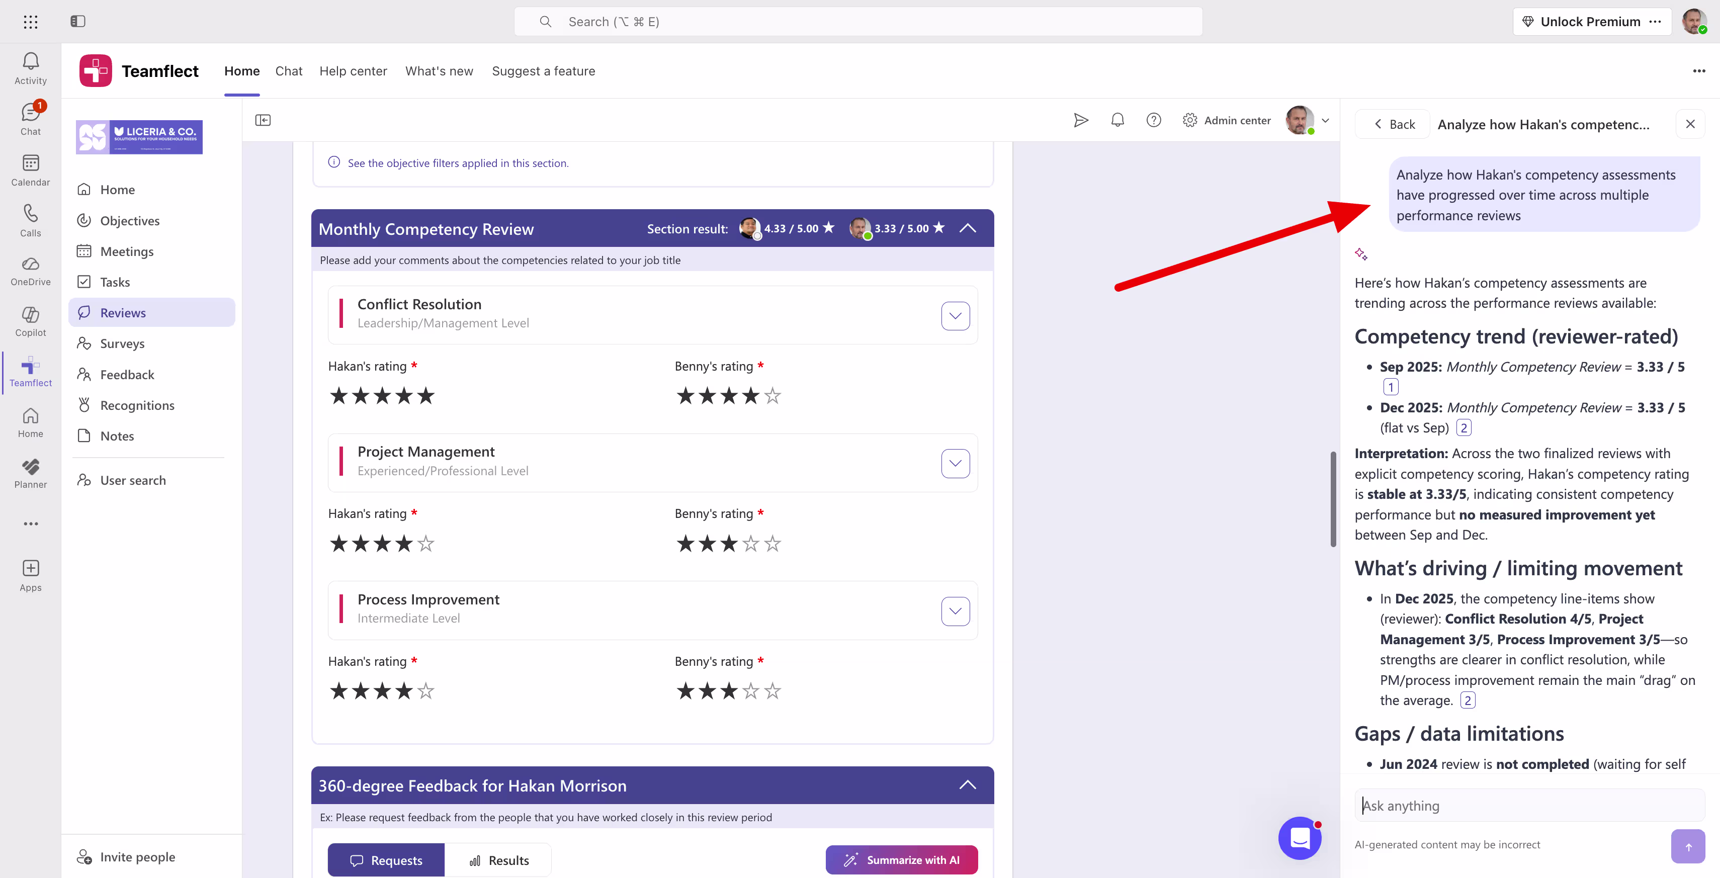This screenshot has width=1720, height=878.
Task: Show more apps ellipsis in rail
Action: 31,523
